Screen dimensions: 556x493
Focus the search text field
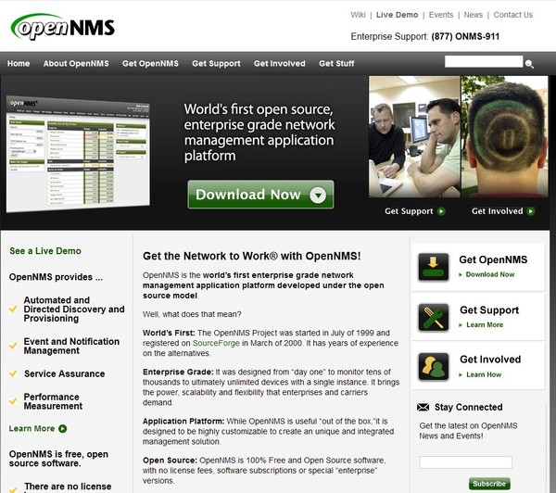[x=483, y=62]
